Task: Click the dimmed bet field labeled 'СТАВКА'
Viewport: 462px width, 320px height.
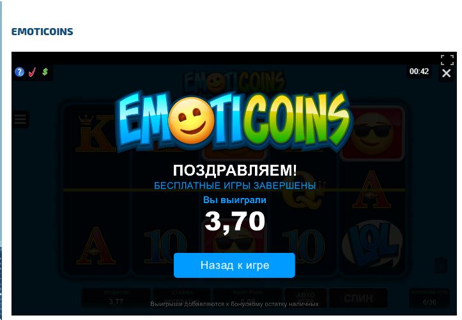Action: click(x=181, y=298)
